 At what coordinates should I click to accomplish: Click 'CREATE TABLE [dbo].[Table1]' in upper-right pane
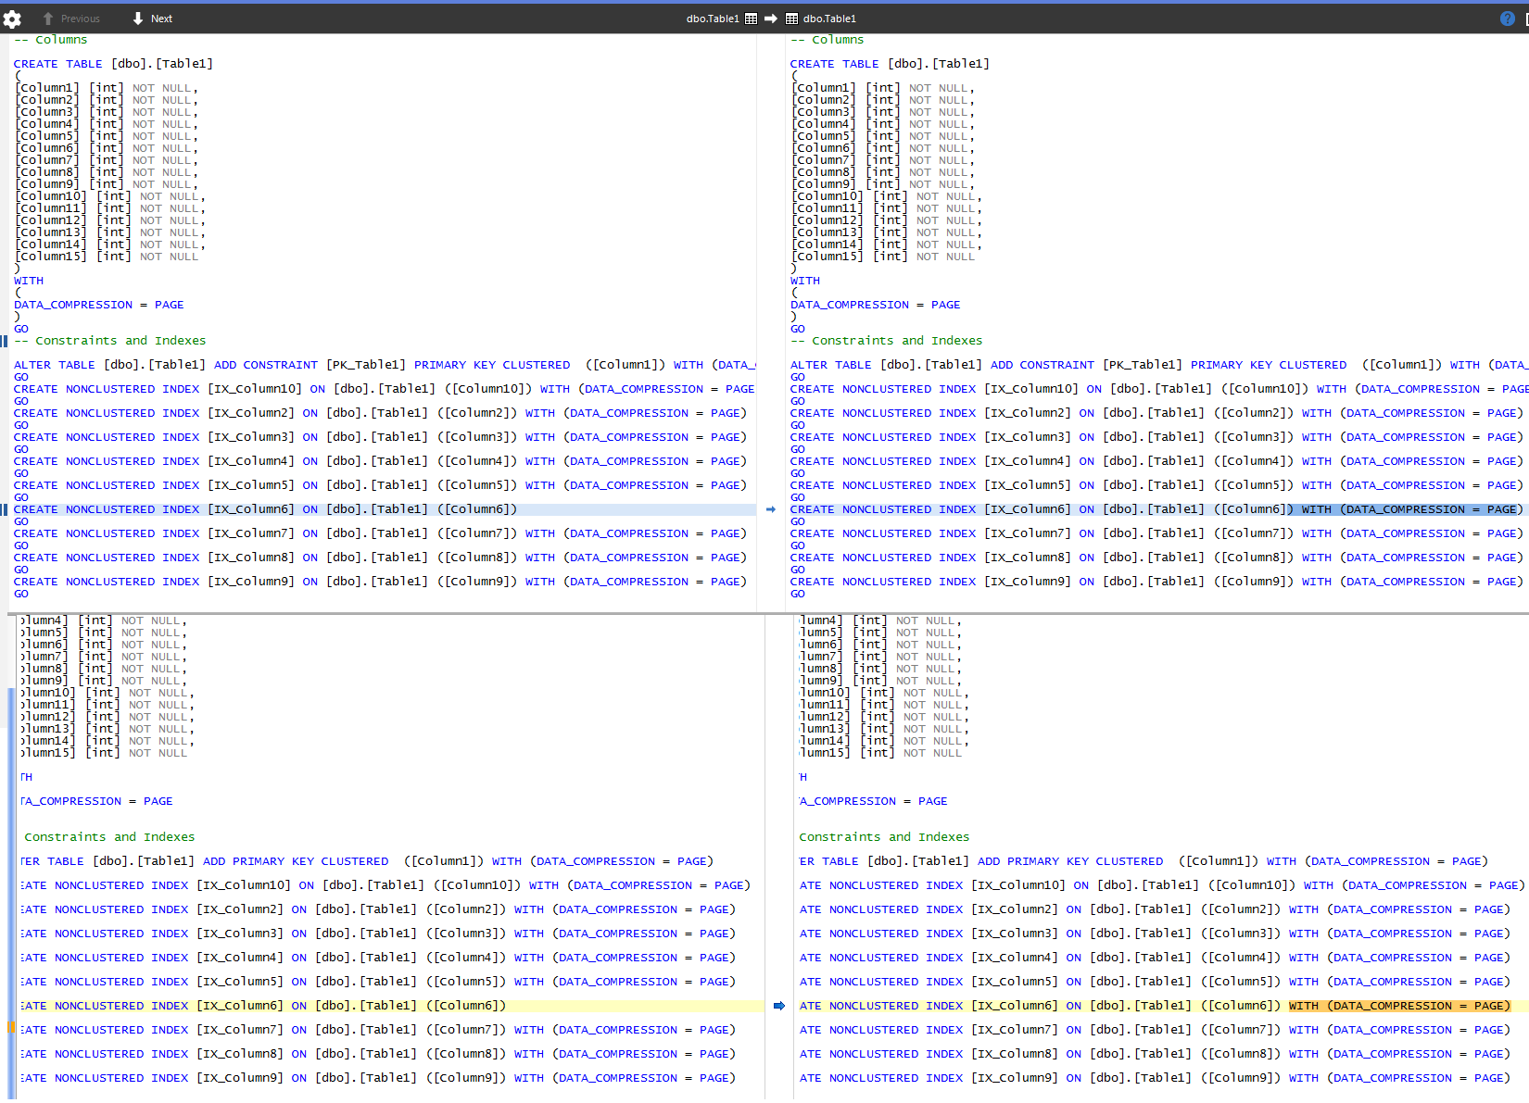pos(890,64)
